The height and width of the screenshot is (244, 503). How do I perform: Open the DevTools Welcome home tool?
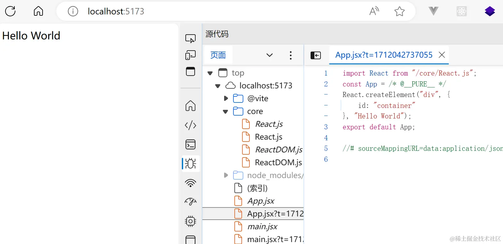pyautogui.click(x=191, y=106)
